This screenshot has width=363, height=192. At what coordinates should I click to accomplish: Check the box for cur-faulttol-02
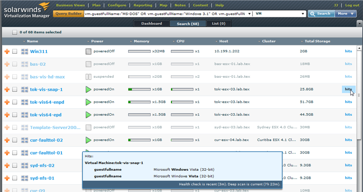pos(15,140)
